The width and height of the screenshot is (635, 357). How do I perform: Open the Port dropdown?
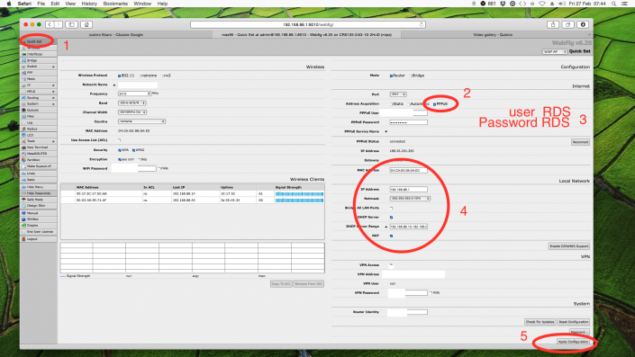[x=398, y=94]
